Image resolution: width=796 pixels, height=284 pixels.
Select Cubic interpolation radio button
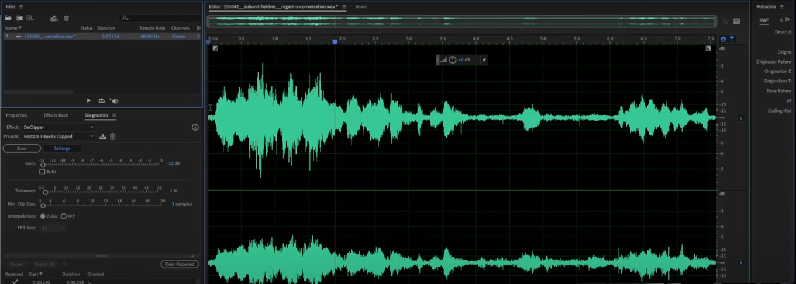pyautogui.click(x=43, y=216)
